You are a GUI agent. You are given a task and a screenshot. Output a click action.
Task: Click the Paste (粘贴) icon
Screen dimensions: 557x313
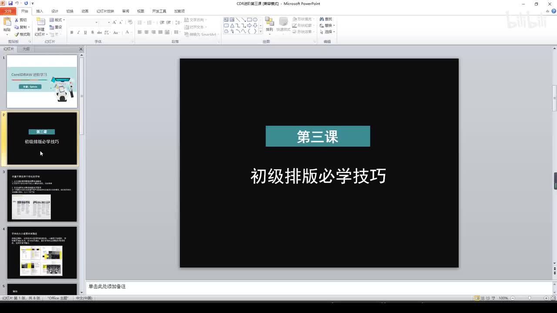(7, 22)
